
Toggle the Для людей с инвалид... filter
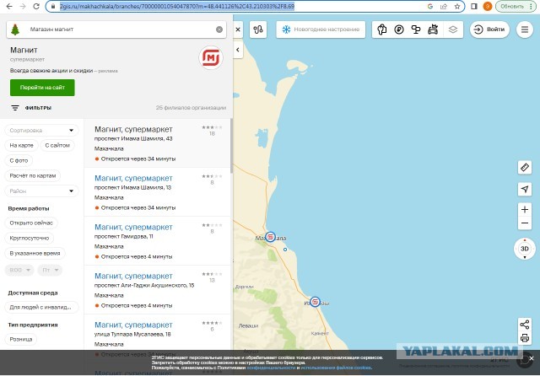tap(41, 307)
